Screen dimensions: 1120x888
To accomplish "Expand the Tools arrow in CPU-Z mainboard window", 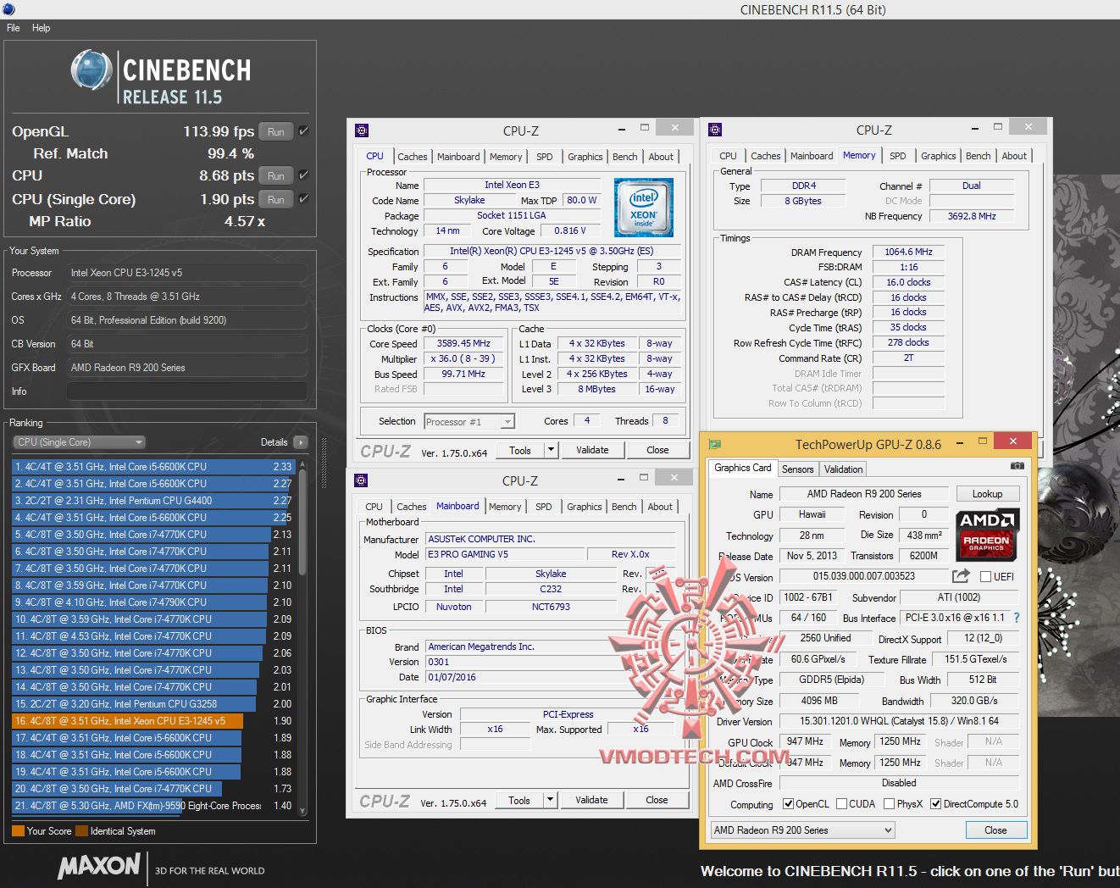I will (550, 800).
